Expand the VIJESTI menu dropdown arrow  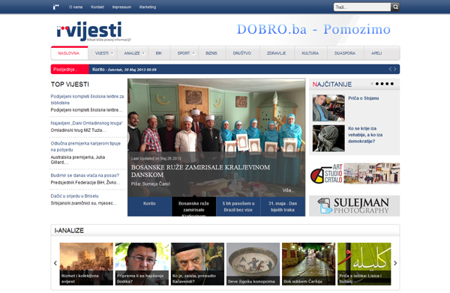(x=112, y=53)
